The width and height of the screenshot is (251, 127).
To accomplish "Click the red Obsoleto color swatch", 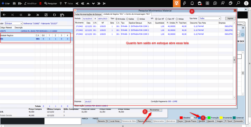I will [x=181, y=118].
